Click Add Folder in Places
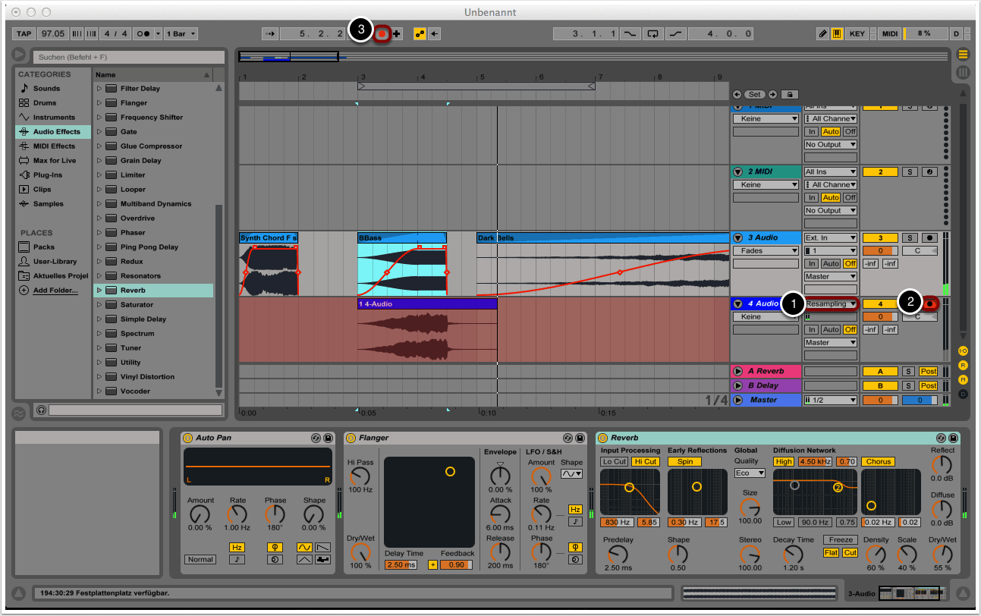The width and height of the screenshot is (981, 616). click(55, 291)
